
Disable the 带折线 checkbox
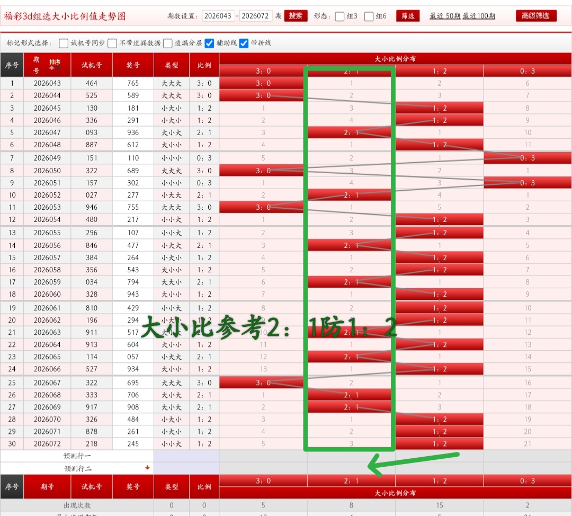coord(243,43)
